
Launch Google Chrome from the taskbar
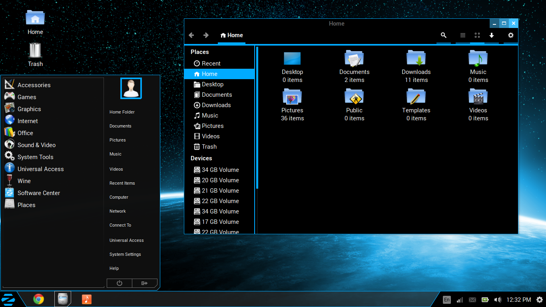(x=38, y=299)
